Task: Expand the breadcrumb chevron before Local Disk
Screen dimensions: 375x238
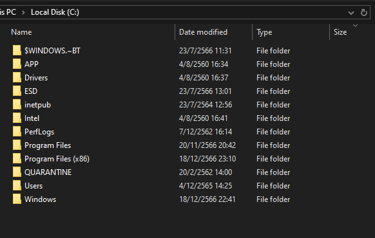Action: coord(23,12)
